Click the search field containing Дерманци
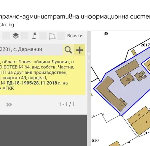Image resolution: width=150 pixels, height=146 pixels. pyautogui.click(x=31, y=49)
